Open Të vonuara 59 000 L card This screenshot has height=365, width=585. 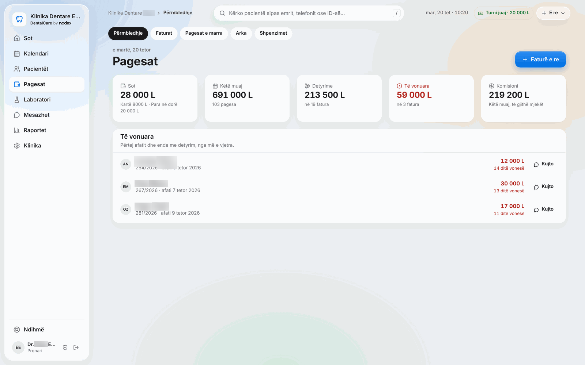pyautogui.click(x=431, y=98)
